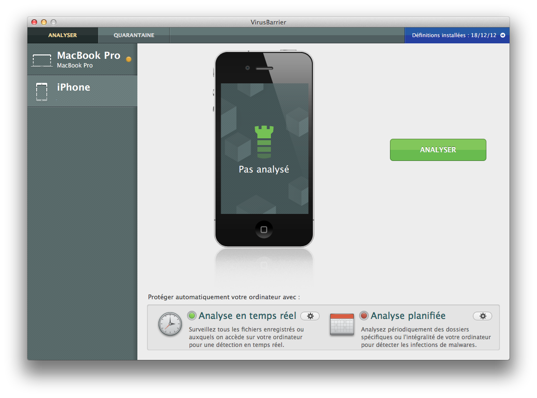Click the orange status dot beside MacBook Pro
This screenshot has width=537, height=398.
(129, 59)
